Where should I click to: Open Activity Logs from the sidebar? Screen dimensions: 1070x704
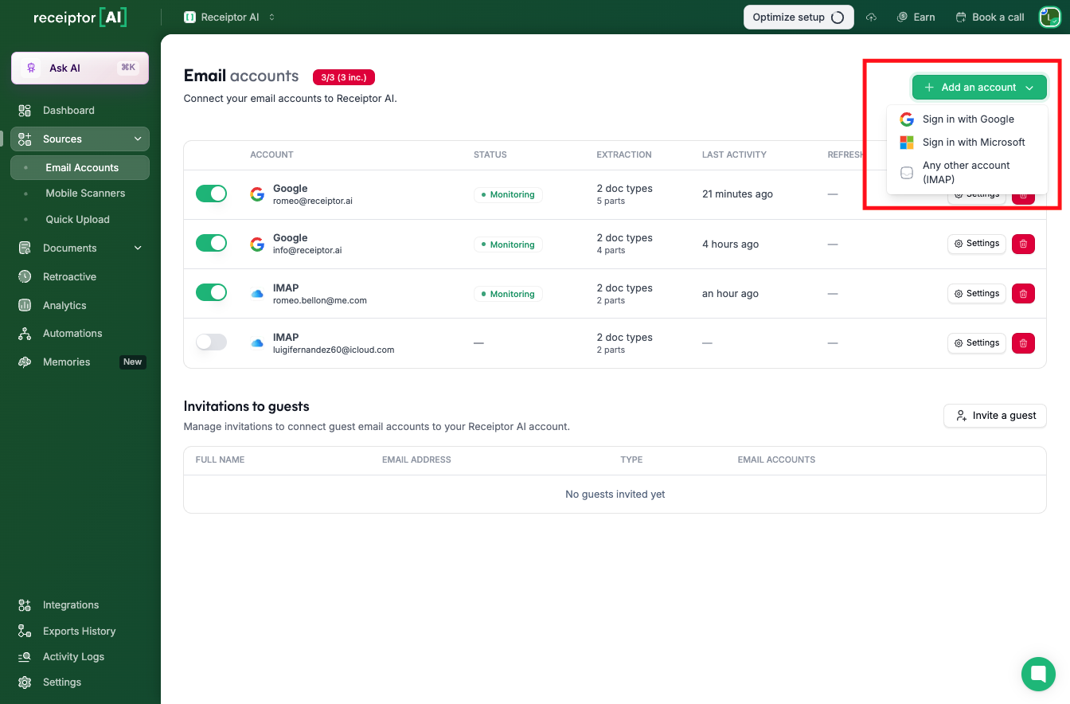[x=80, y=657]
